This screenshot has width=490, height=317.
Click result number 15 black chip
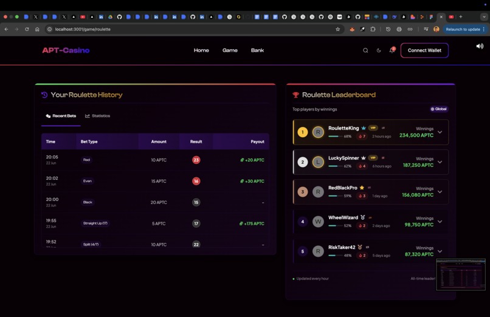pyautogui.click(x=196, y=202)
